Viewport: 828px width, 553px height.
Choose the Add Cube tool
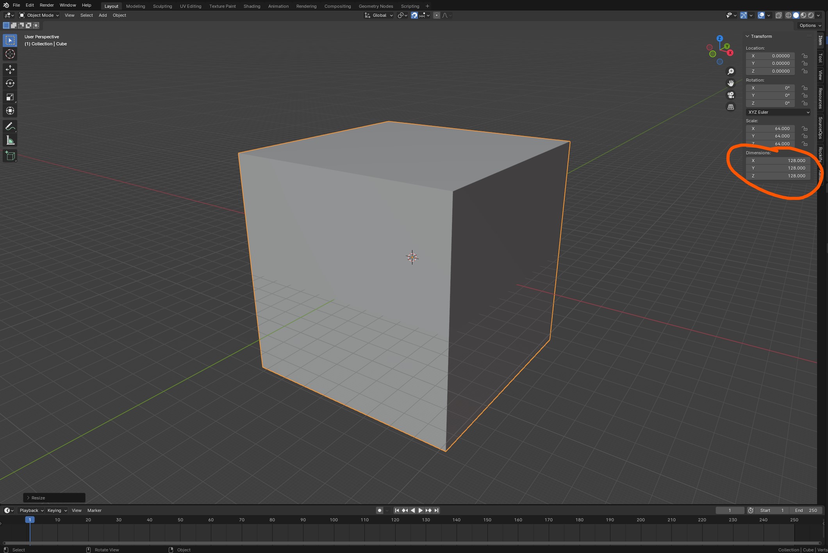coord(10,156)
